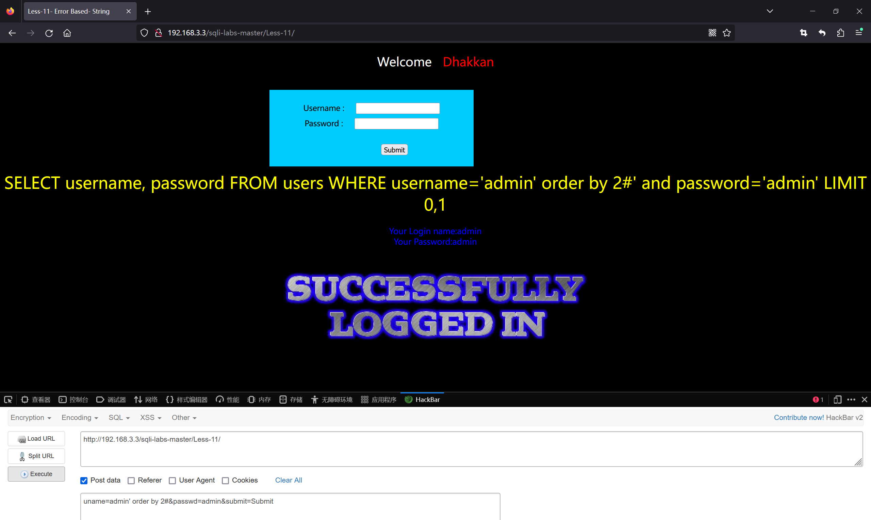The width and height of the screenshot is (871, 520).
Task: Bookmark this page with star icon
Action: [x=727, y=33]
